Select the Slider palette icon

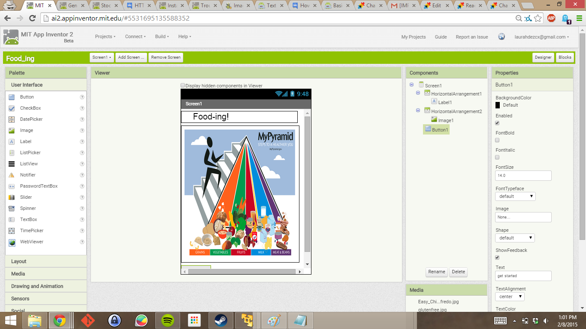[12, 197]
